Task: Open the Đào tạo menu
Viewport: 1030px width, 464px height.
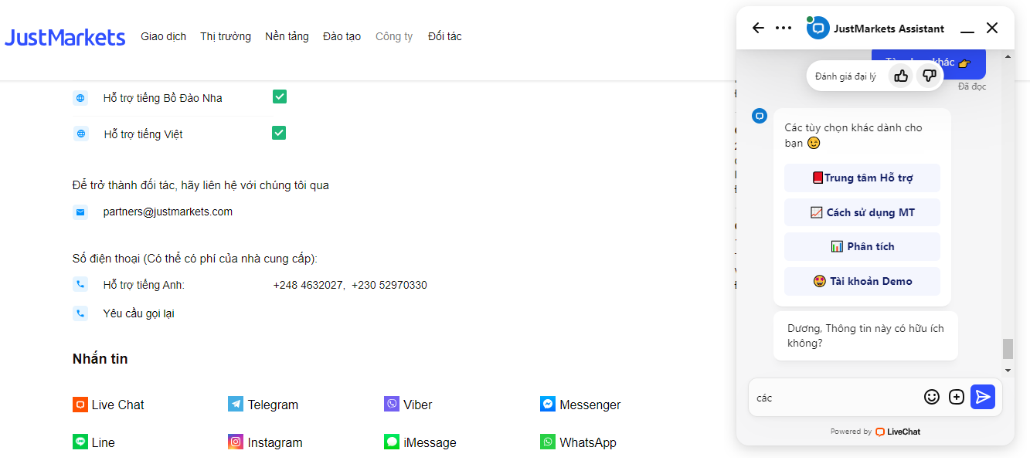Action: click(342, 36)
